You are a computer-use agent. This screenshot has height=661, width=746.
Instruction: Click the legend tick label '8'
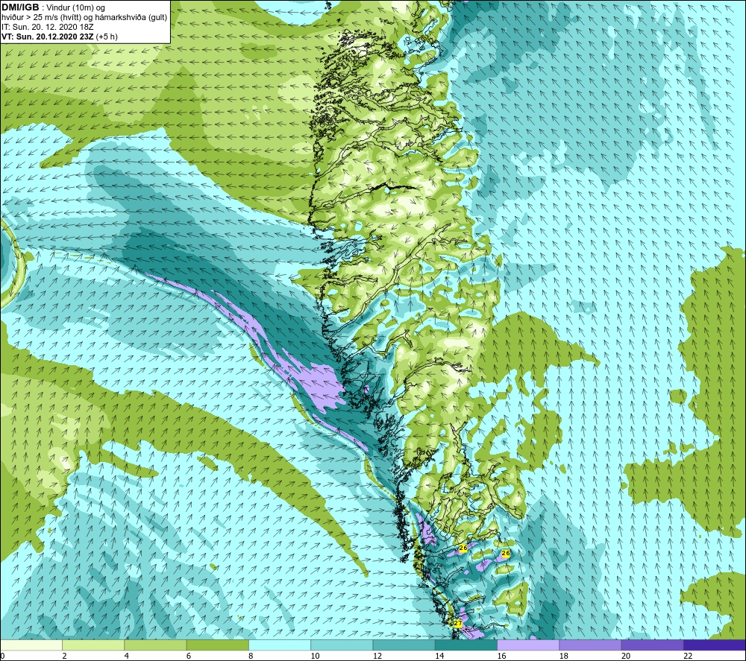[x=251, y=656]
